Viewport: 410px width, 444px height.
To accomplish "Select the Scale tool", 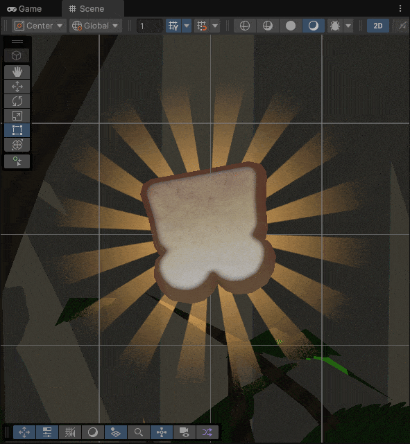I will click(17, 116).
